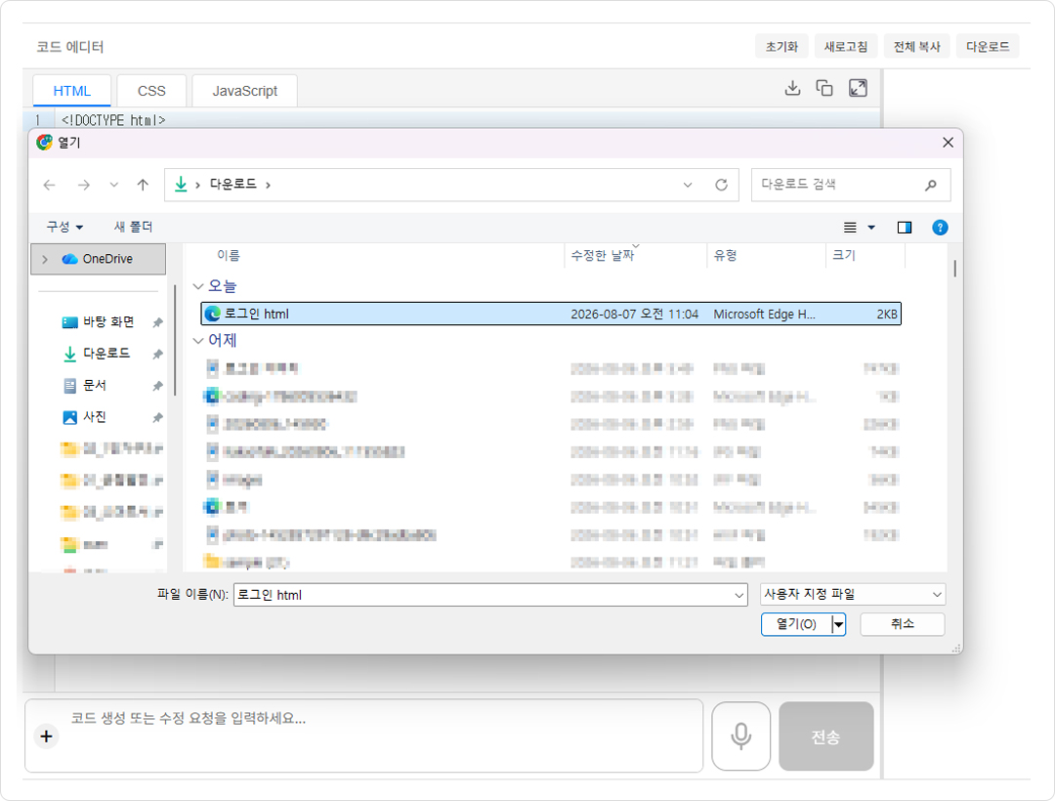
Task: Expand the view options dropdown arrow
Action: [871, 228]
